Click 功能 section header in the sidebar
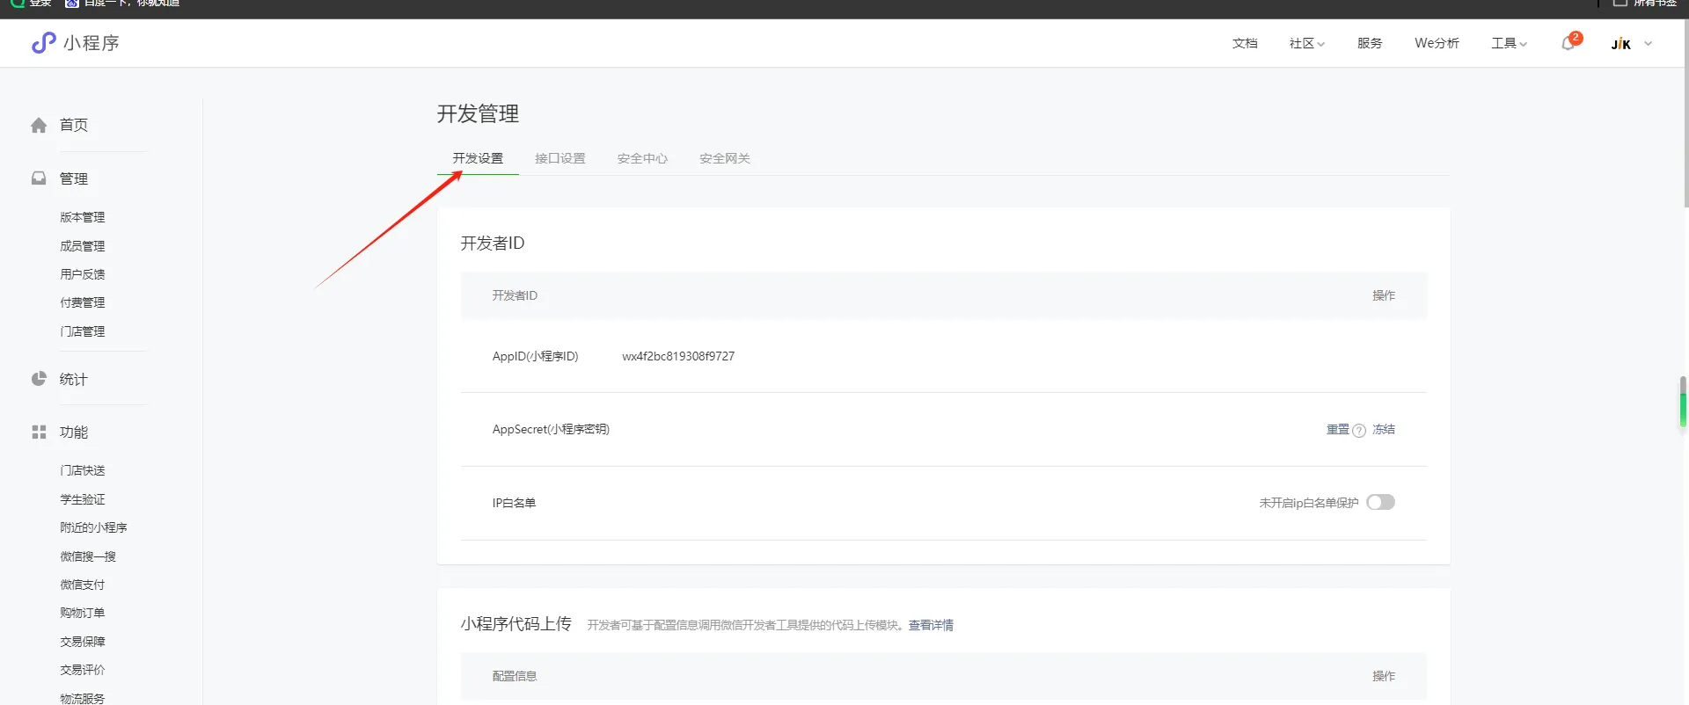This screenshot has height=705, width=1689. (74, 432)
